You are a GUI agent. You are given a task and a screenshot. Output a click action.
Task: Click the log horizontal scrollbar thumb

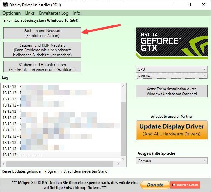pos(60,164)
